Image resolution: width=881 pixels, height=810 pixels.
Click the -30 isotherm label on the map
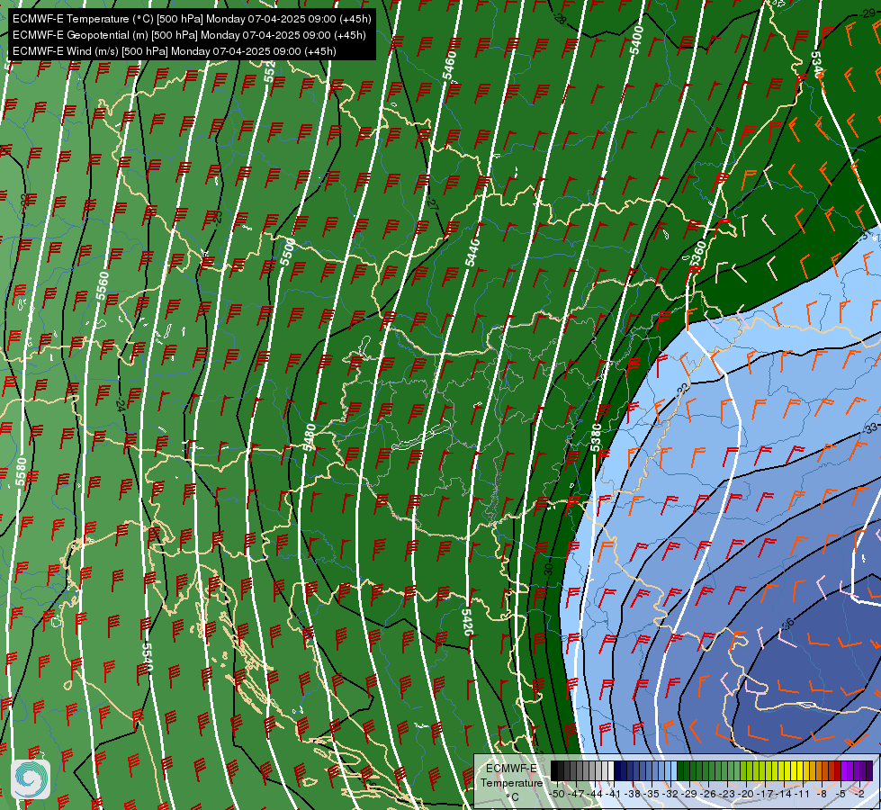[549, 570]
